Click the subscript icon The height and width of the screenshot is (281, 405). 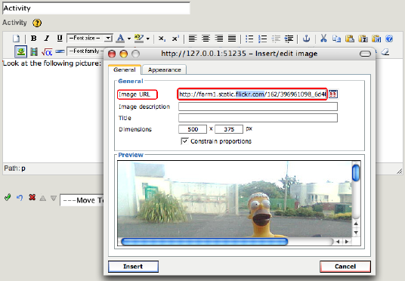162,39
